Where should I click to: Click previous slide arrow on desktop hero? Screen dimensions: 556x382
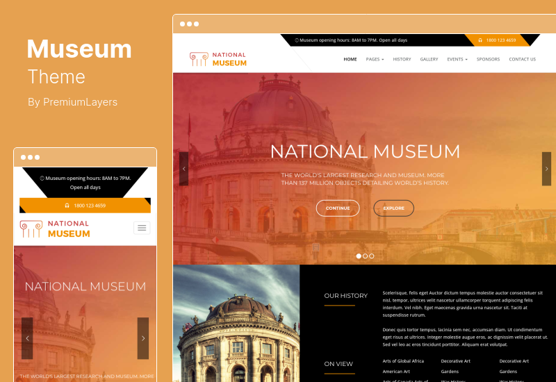tap(183, 169)
